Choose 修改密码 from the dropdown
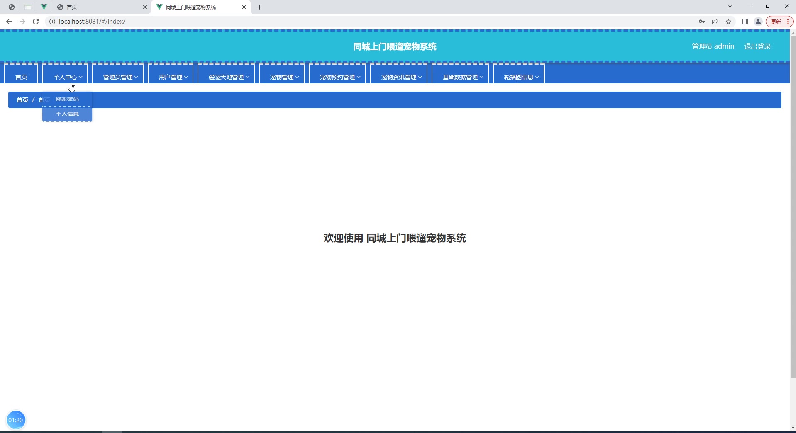This screenshot has height=433, width=796. click(67, 99)
